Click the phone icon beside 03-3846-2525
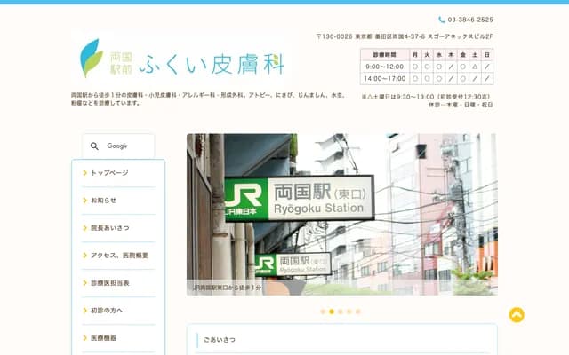 (x=442, y=20)
